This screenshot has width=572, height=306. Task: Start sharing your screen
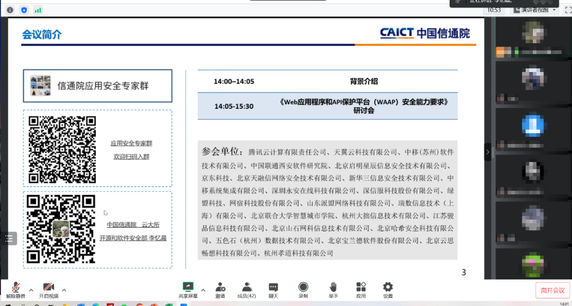tap(188, 290)
